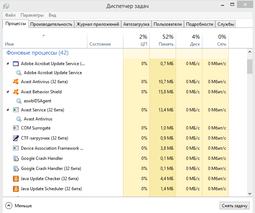Open the Службы tab
Screen dimensions: 255x213
(x=225, y=24)
